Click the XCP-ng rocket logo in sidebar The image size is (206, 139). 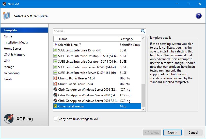click(9, 119)
